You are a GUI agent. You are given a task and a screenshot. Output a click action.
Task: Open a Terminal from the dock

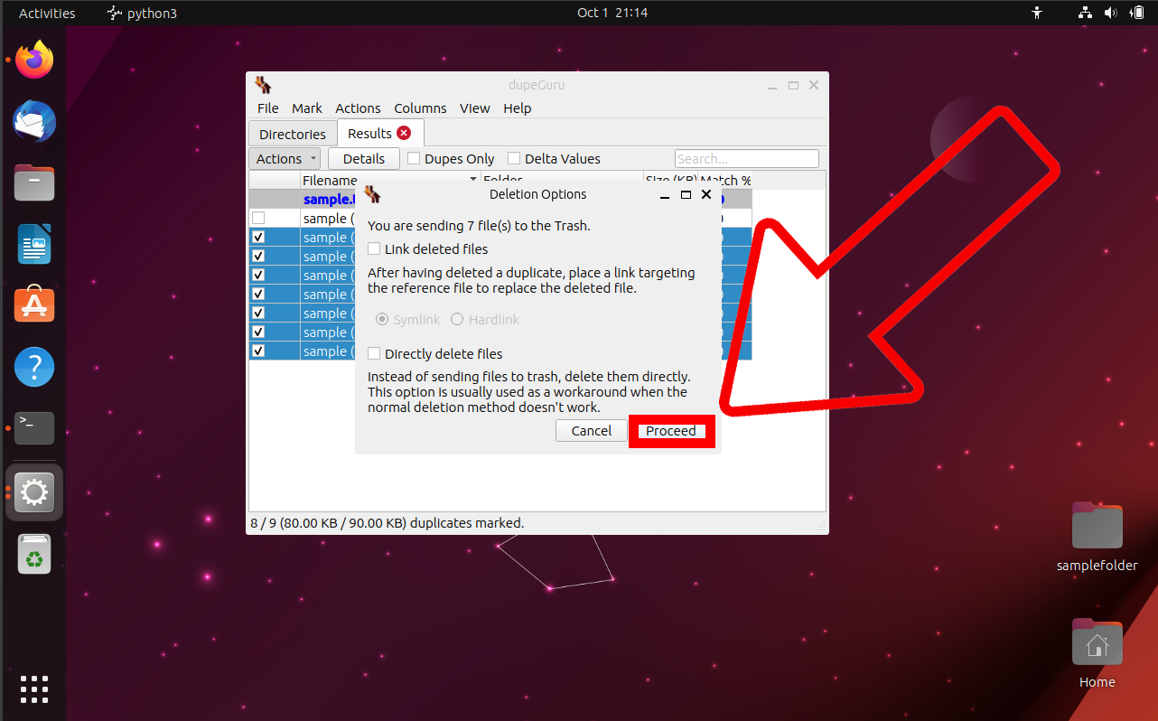tap(33, 427)
